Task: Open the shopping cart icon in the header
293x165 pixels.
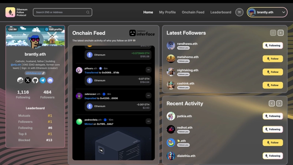Action: (x=240, y=12)
